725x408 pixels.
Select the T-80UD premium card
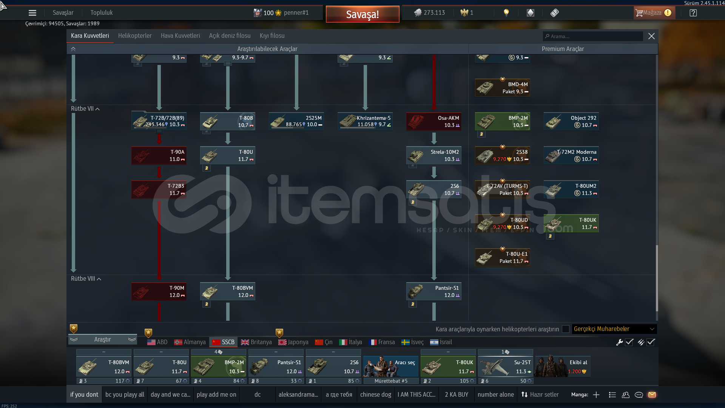[503, 223]
